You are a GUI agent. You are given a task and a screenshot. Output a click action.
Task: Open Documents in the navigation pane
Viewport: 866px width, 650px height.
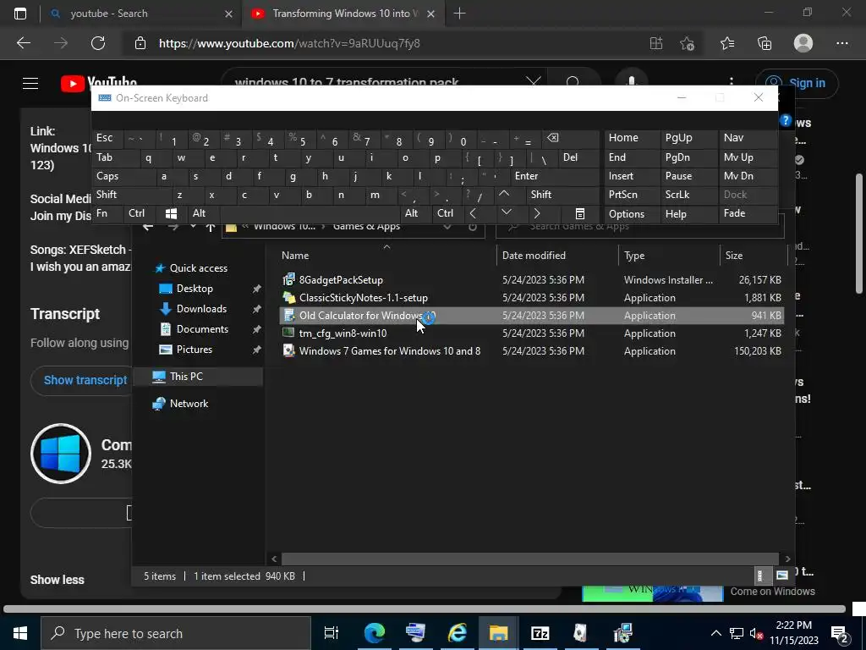click(x=202, y=329)
